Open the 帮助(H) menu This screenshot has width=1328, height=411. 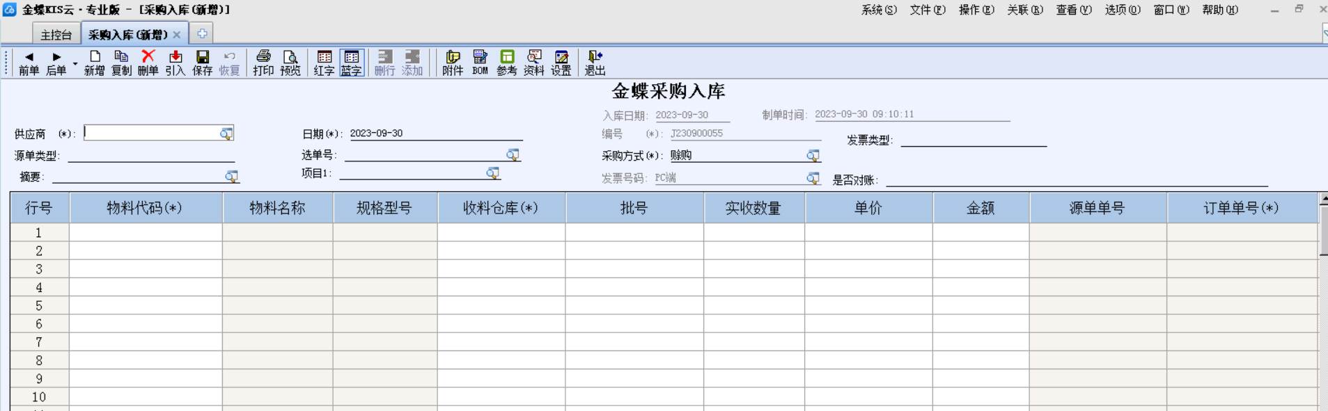coord(1220,10)
